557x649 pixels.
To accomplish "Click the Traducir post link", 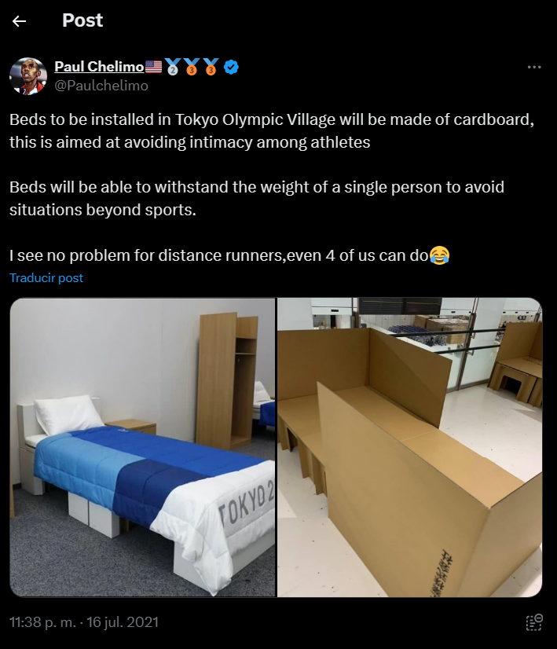I will 46,277.
